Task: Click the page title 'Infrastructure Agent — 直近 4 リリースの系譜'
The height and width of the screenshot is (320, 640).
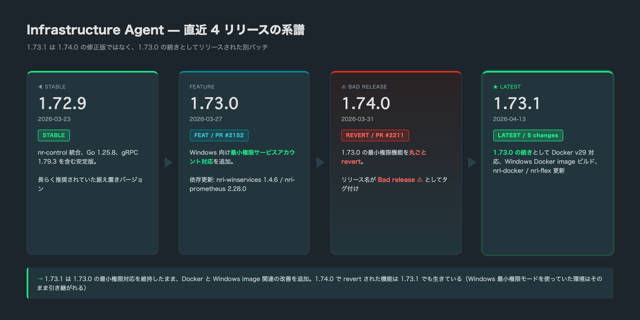Action: point(166,30)
